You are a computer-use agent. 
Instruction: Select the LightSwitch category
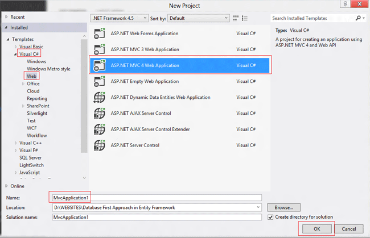coord(31,165)
